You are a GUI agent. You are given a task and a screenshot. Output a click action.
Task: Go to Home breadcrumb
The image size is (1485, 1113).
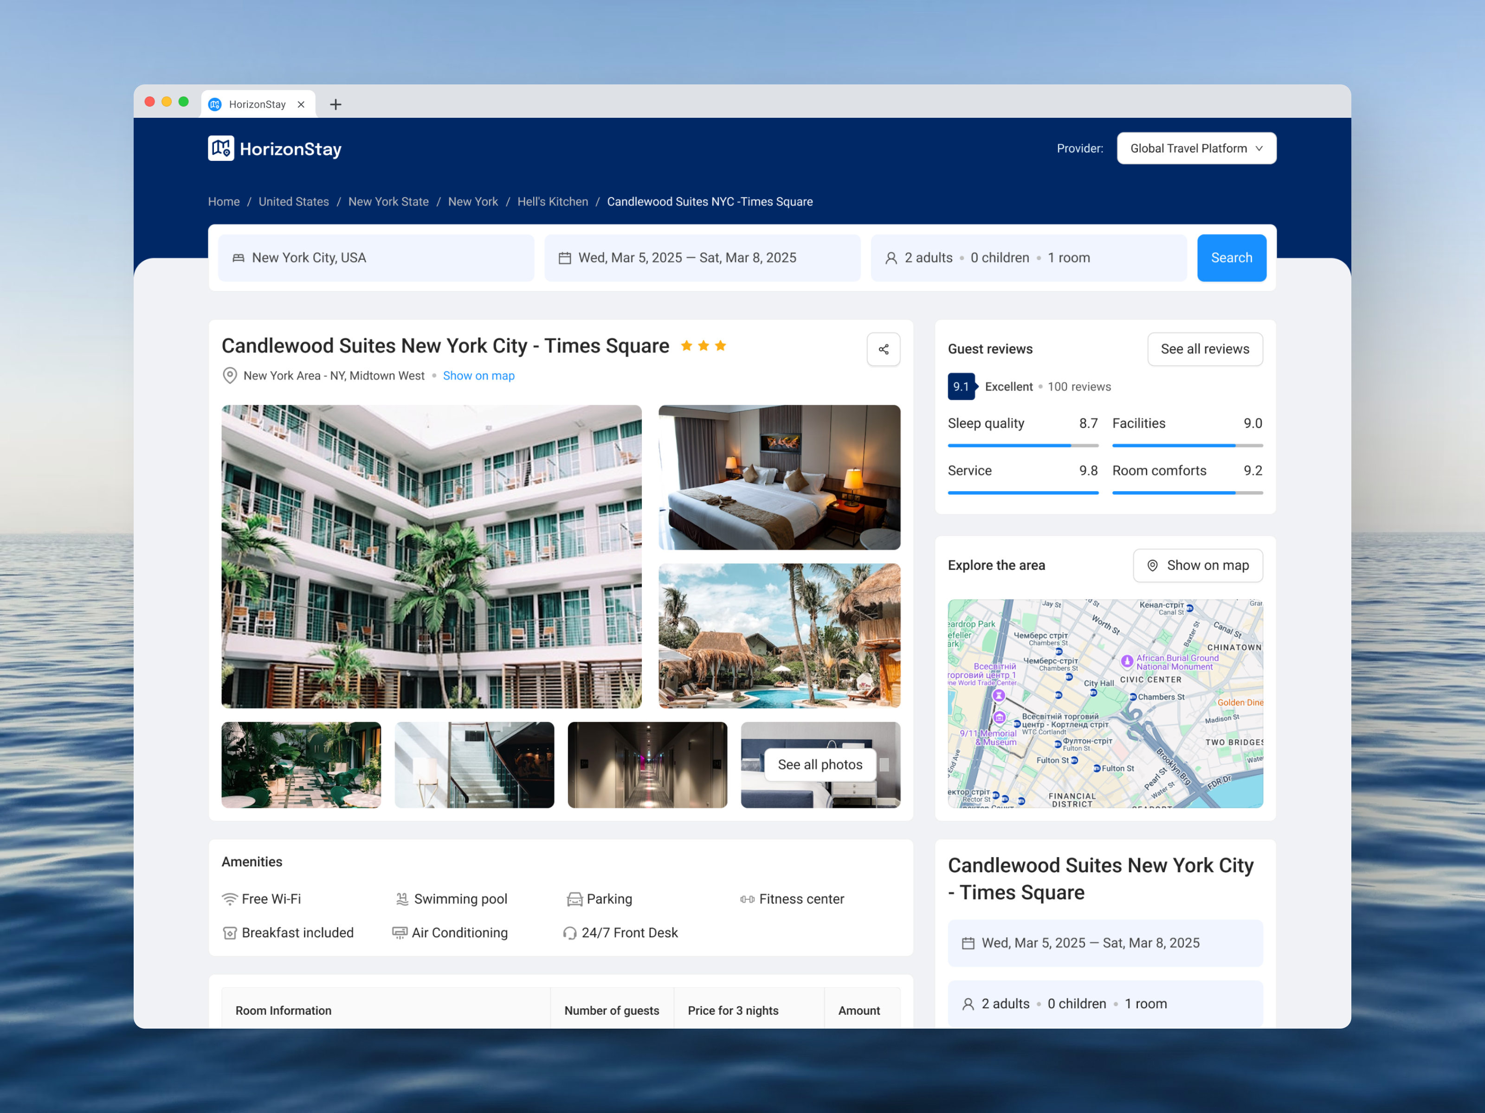224,202
